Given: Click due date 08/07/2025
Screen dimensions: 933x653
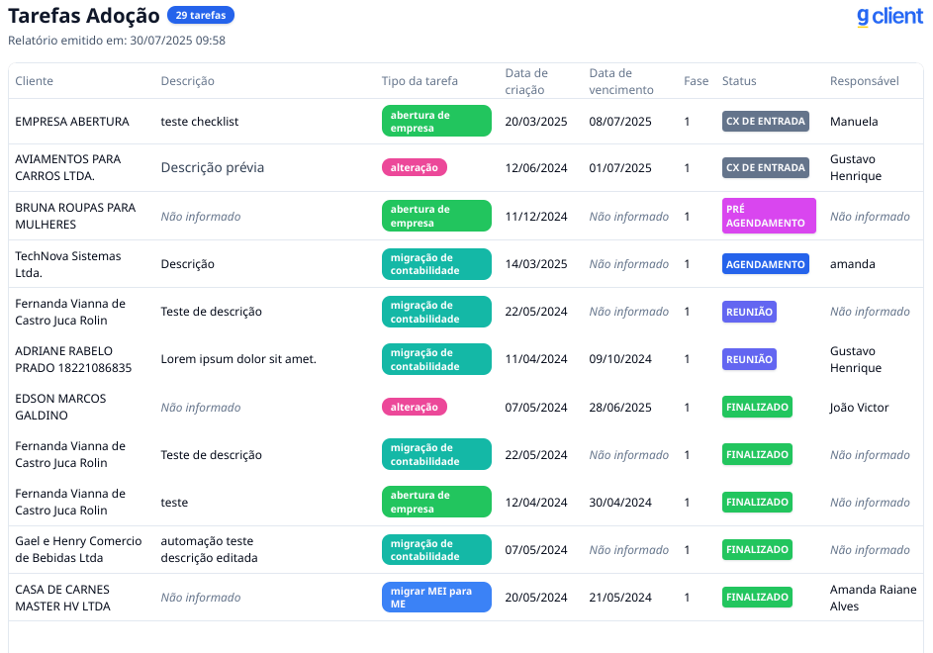Looking at the screenshot, I should point(620,122).
